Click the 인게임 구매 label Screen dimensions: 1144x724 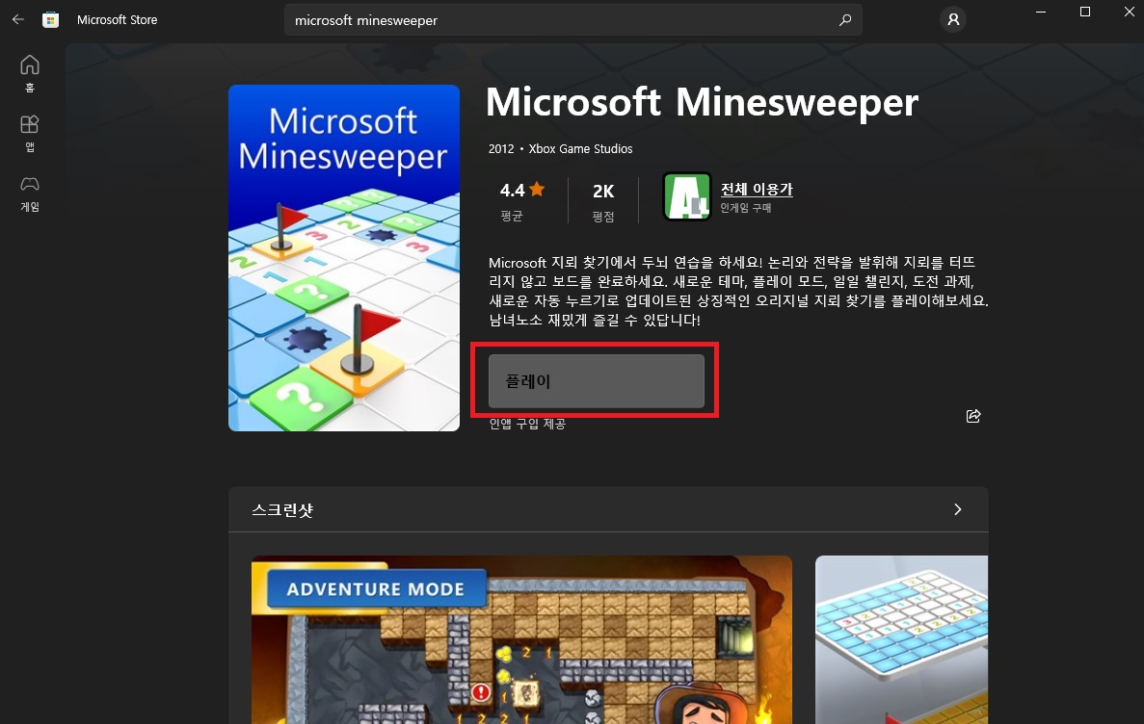(x=746, y=208)
